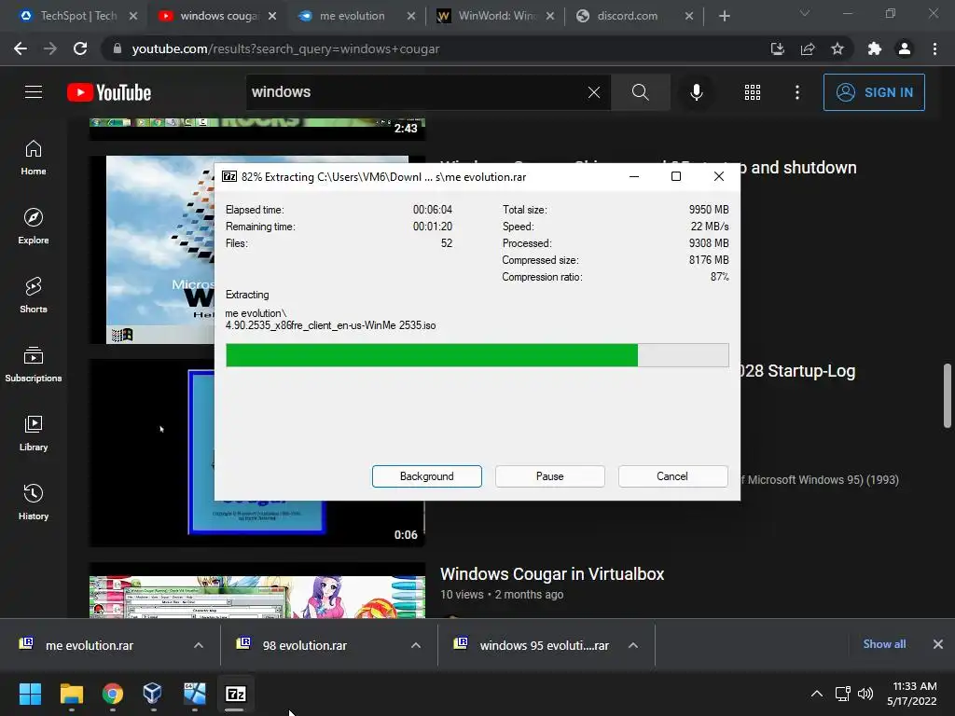Open the YouTube apps grid
The height and width of the screenshot is (716, 955).
[x=753, y=92]
